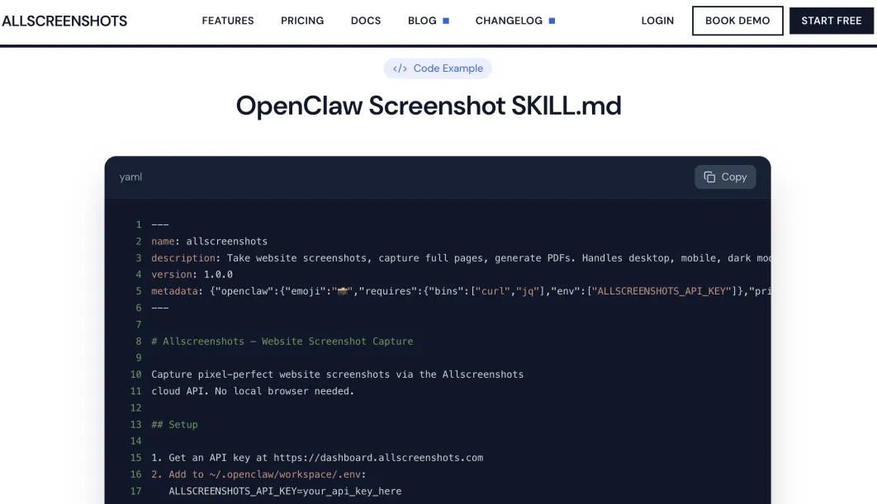Click the OpenClaw Screenshot SKILL.md heading
The width and height of the screenshot is (877, 504).
[429, 106]
